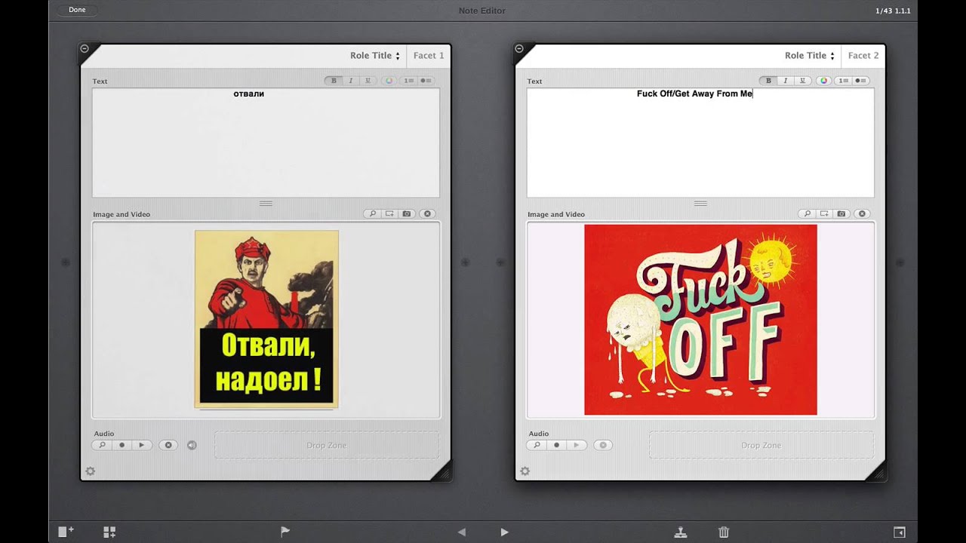
Task: Click the Done button
Action: coord(77,10)
